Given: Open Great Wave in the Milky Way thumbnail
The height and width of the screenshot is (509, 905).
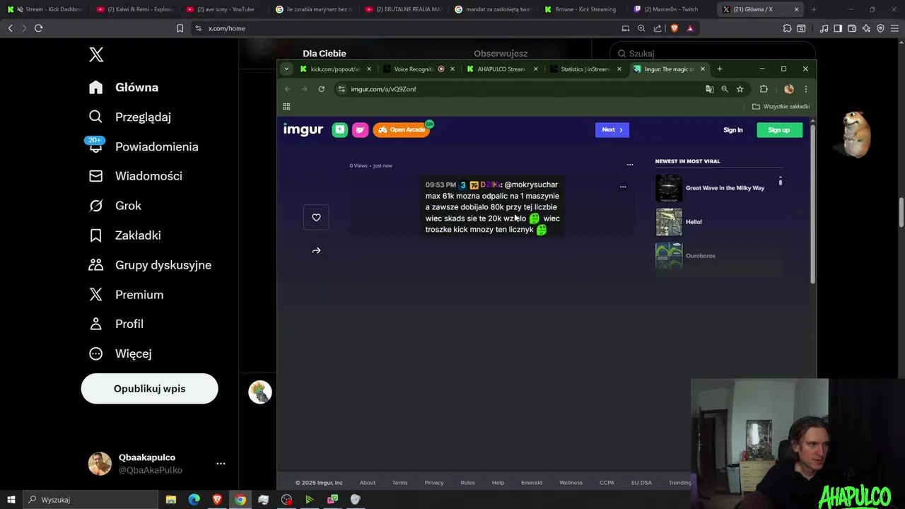Looking at the screenshot, I should click(669, 188).
